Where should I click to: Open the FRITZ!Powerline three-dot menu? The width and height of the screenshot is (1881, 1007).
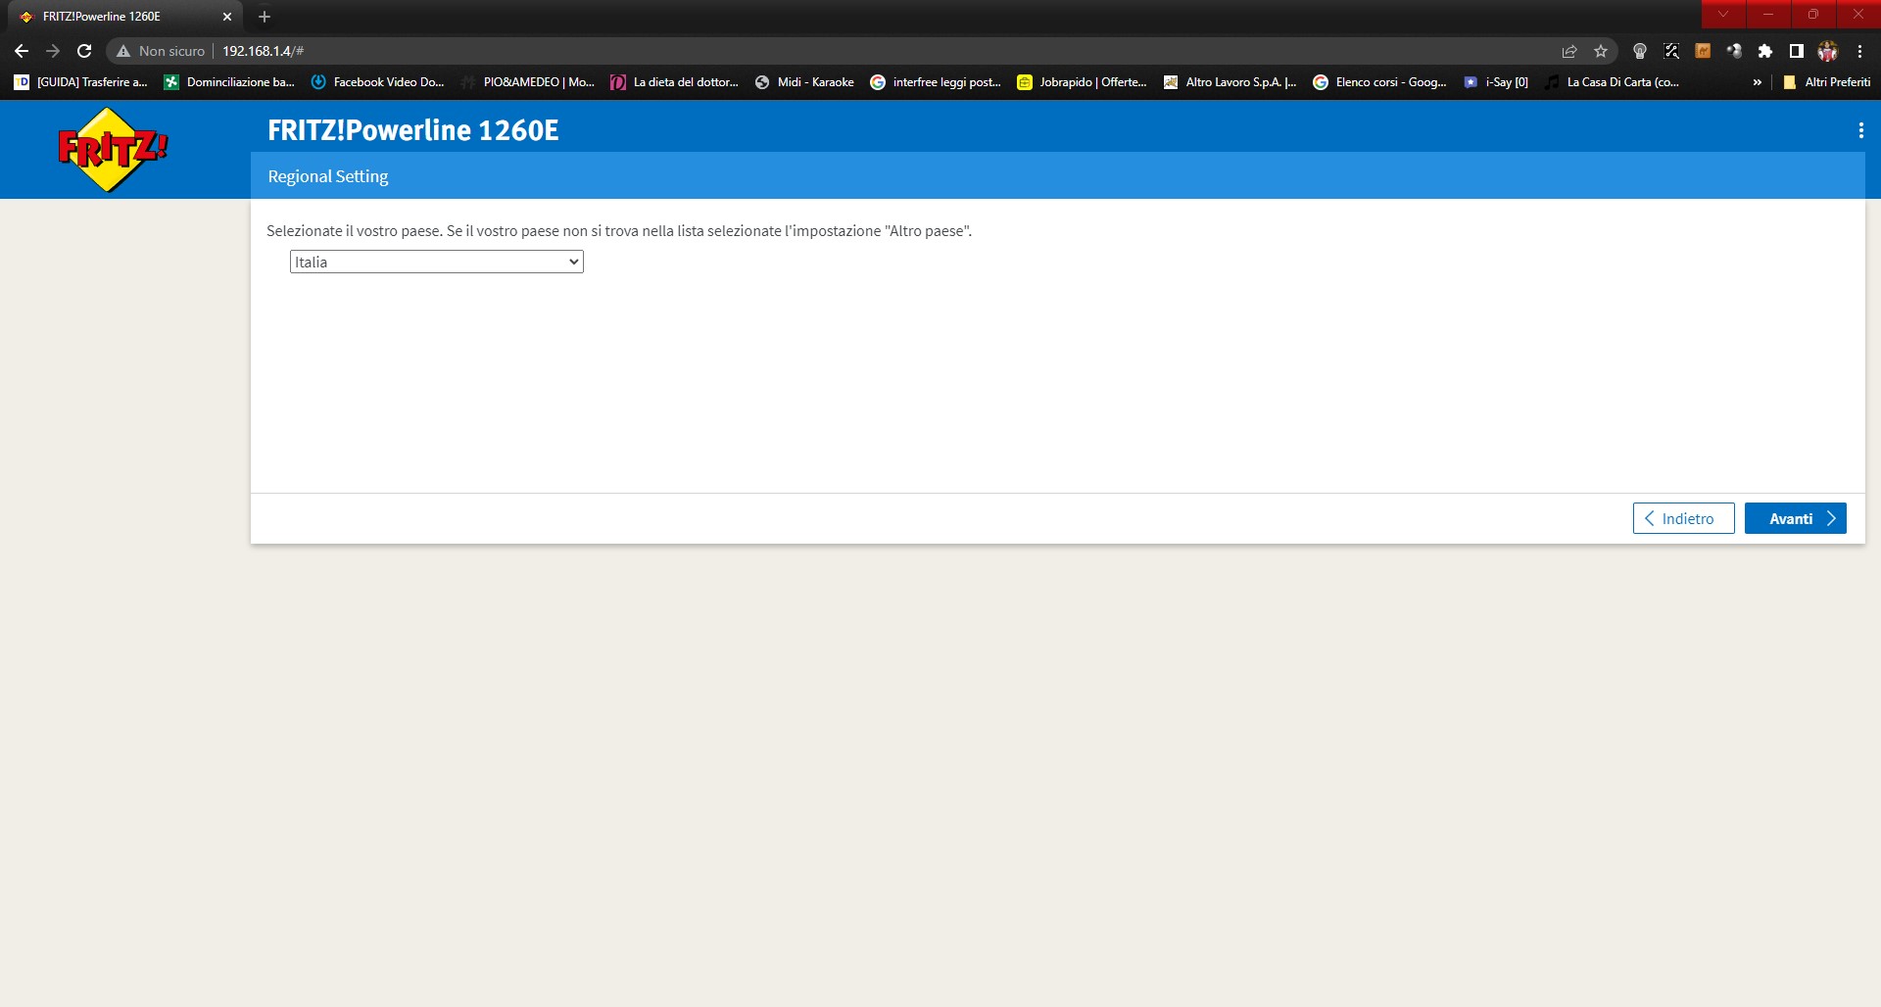click(1860, 130)
